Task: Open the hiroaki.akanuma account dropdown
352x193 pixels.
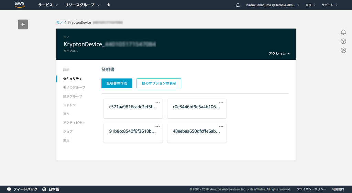Action: [x=273, y=5]
